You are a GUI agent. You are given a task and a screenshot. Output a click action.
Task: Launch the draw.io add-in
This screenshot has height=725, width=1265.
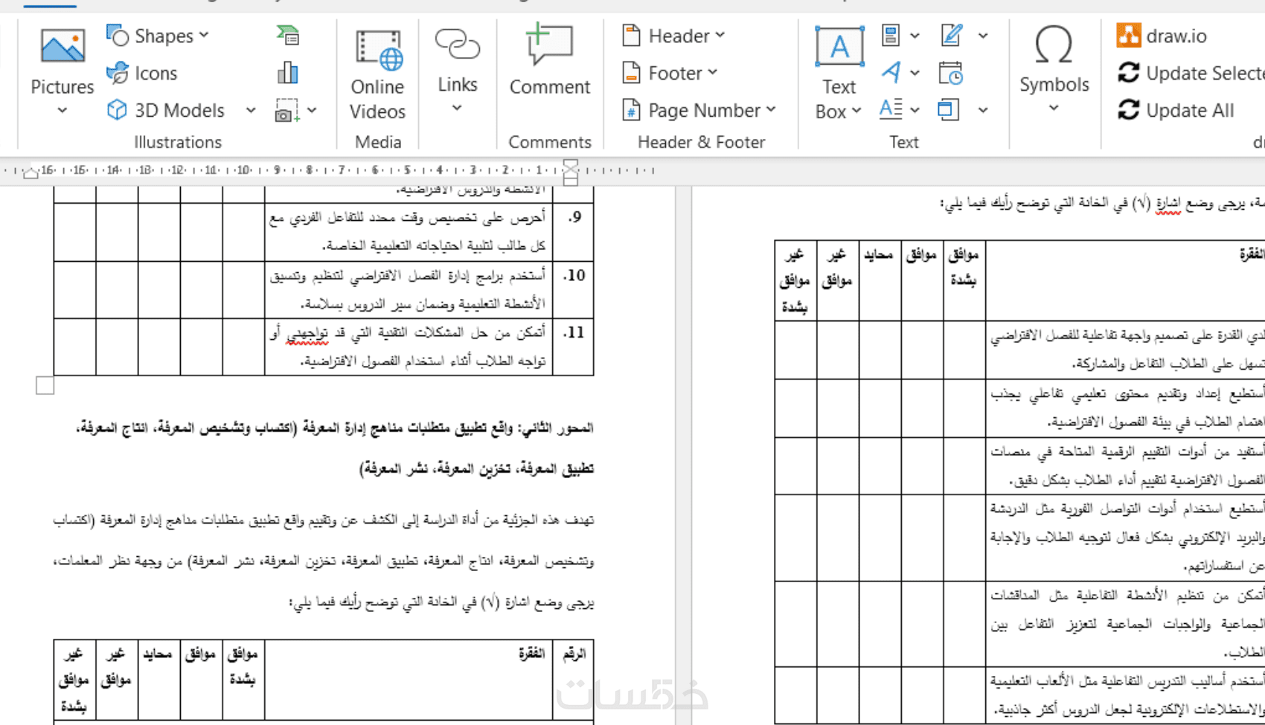click(1162, 36)
